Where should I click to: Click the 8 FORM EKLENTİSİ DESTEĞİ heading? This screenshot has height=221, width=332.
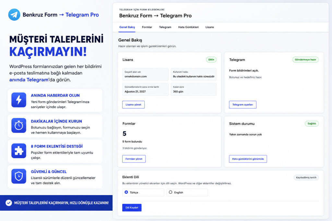click(x=57, y=146)
